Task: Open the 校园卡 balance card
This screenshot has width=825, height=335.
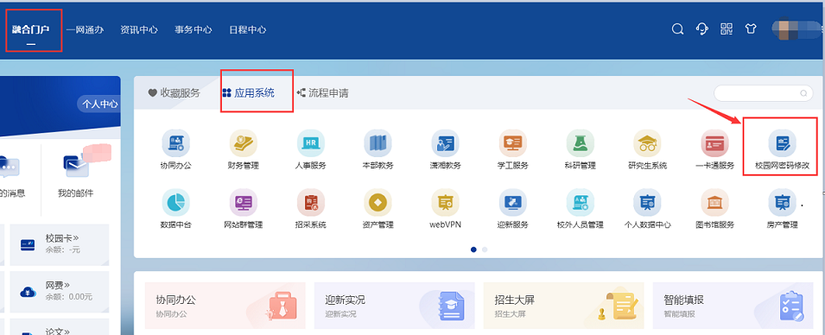Action: [x=60, y=244]
